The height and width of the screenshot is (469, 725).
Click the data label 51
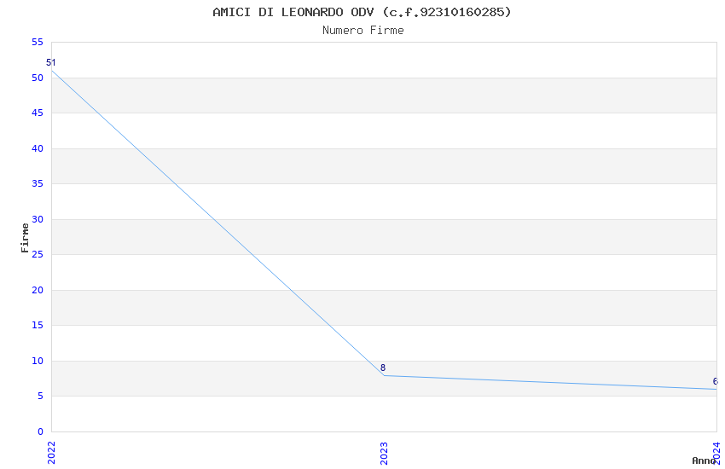[x=51, y=62]
